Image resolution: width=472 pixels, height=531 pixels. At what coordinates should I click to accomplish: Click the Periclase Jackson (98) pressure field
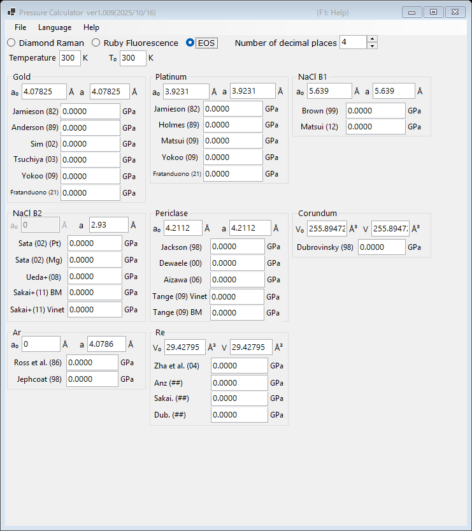pyautogui.click(x=238, y=247)
